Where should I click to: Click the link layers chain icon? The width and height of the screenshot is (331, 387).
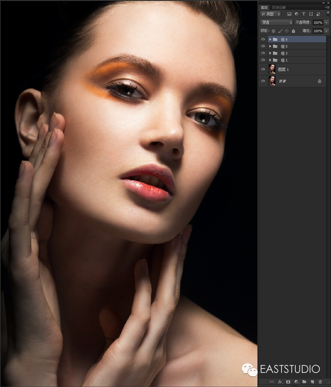272,382
